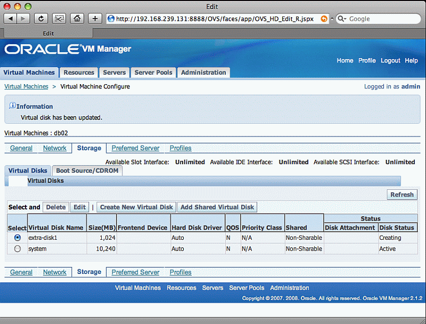The width and height of the screenshot is (426, 324).
Task: Click the browser home icon
Action: tap(77, 19)
